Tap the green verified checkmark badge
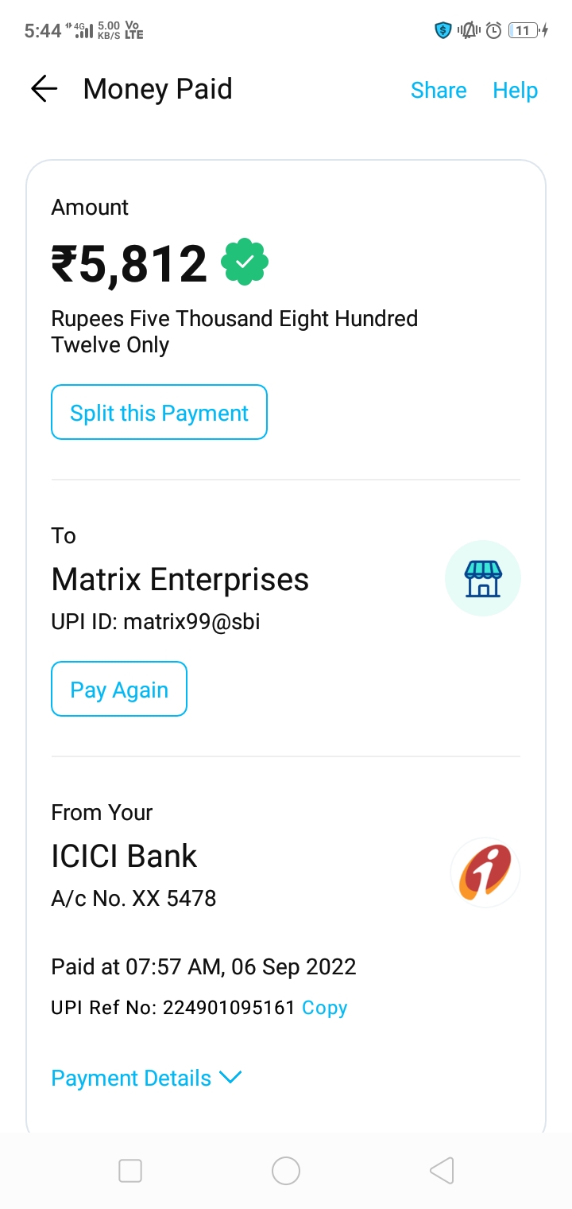The width and height of the screenshot is (572, 1209). point(245,262)
